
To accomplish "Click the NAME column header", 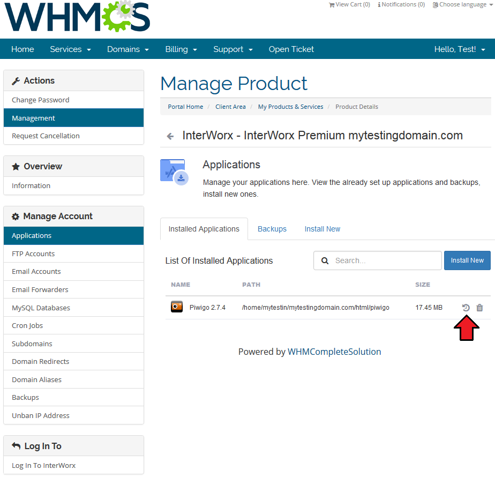I will [x=181, y=285].
